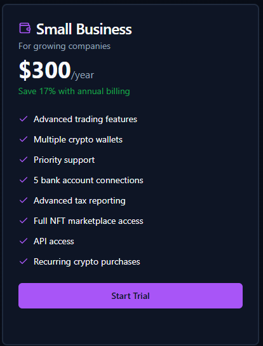Click checkmark beside API access
Viewport: 263px width, 346px height.
24,241
